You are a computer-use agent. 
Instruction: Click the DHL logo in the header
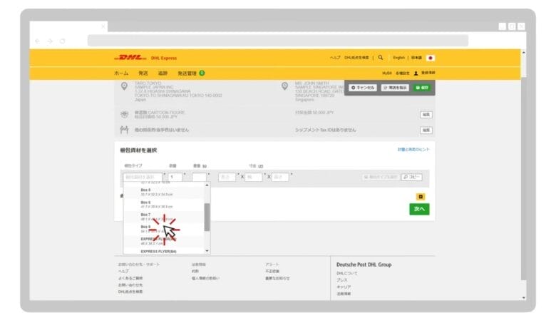[130, 58]
